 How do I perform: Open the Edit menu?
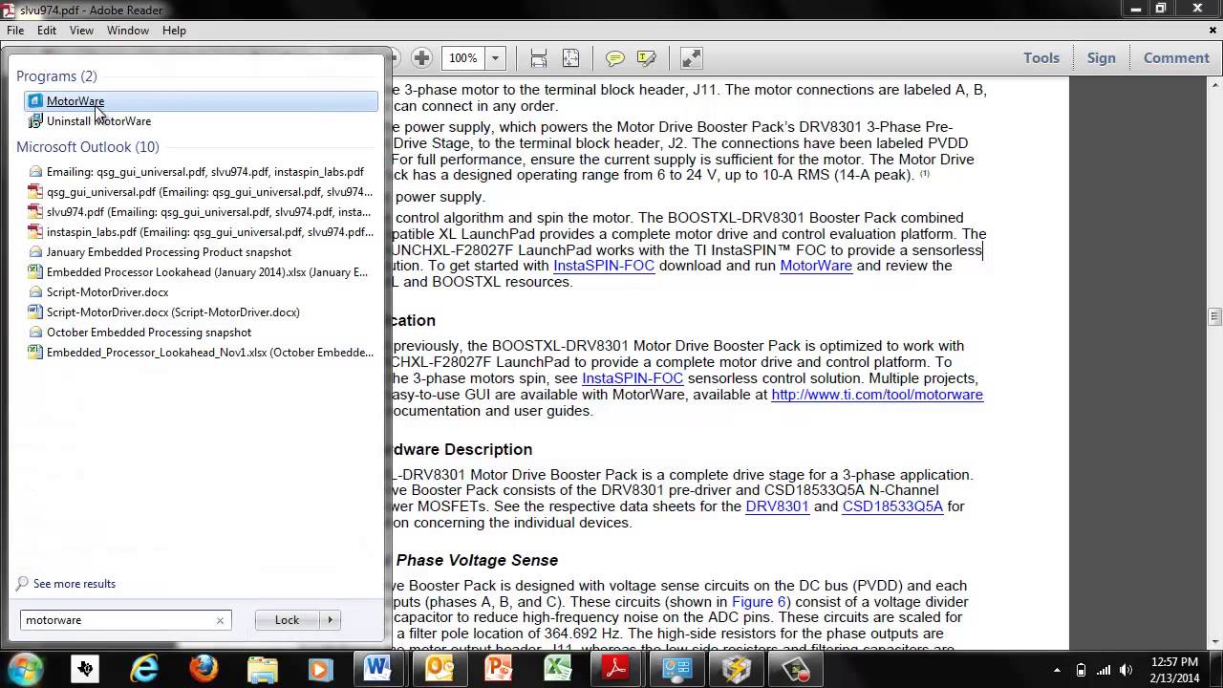47,31
